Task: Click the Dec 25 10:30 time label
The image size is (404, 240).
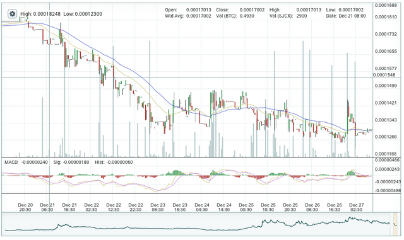Action: (268, 207)
